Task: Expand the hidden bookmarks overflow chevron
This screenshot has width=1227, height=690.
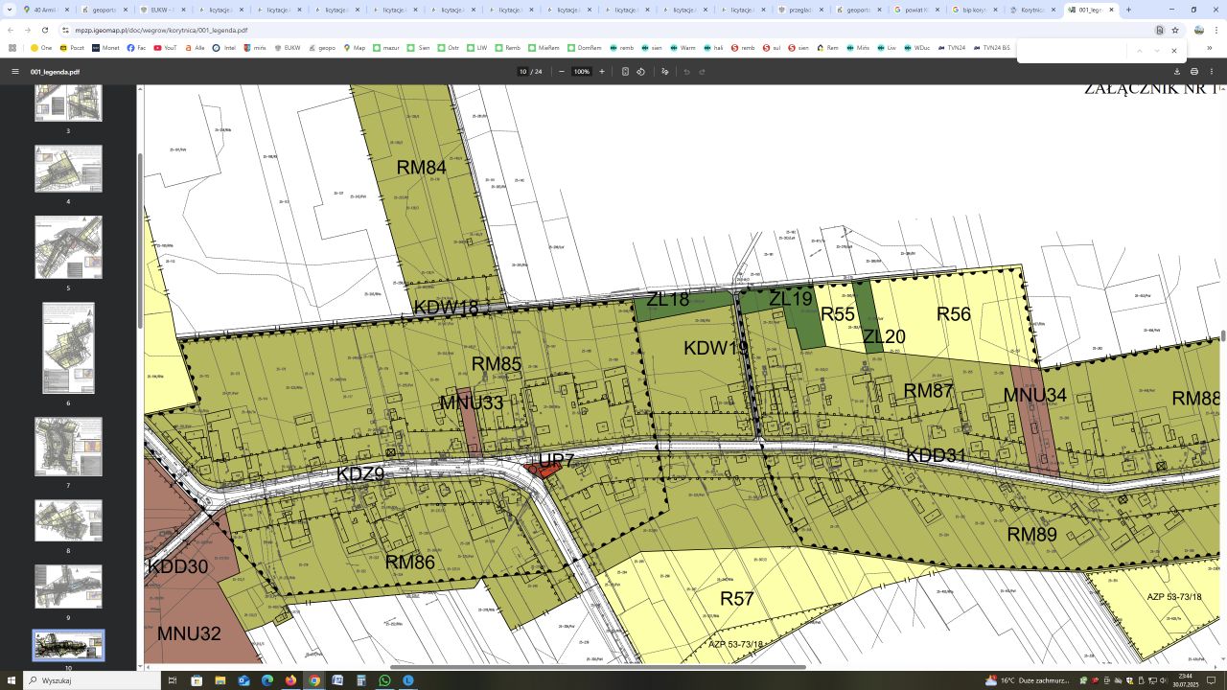Action: click(1209, 48)
